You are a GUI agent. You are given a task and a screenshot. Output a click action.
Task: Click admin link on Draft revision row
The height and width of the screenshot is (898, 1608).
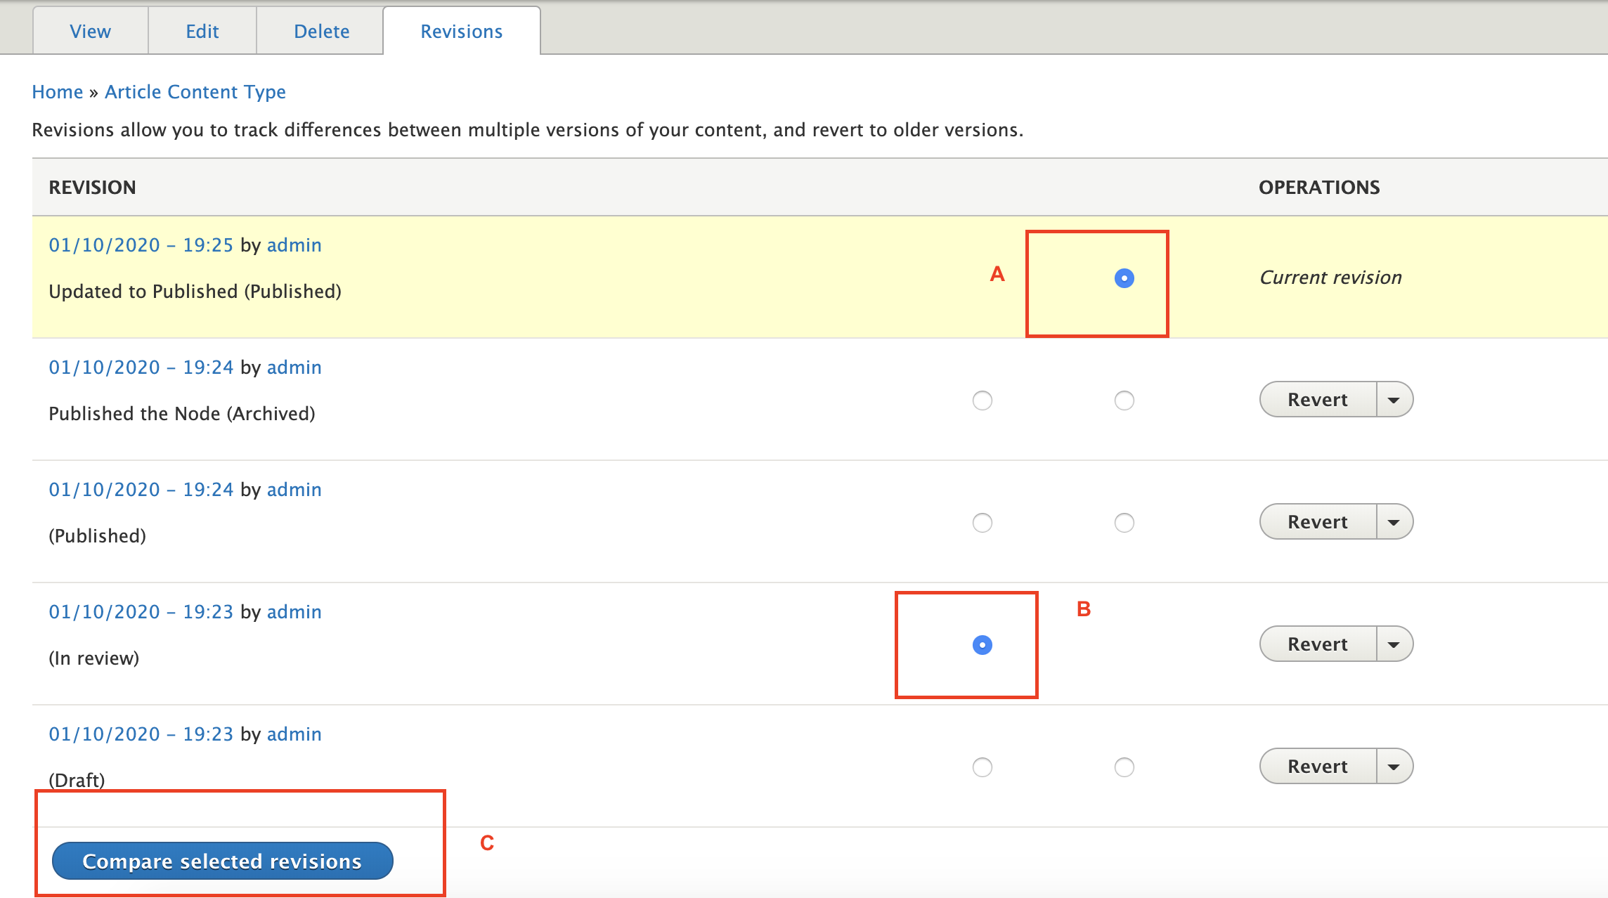point(294,732)
